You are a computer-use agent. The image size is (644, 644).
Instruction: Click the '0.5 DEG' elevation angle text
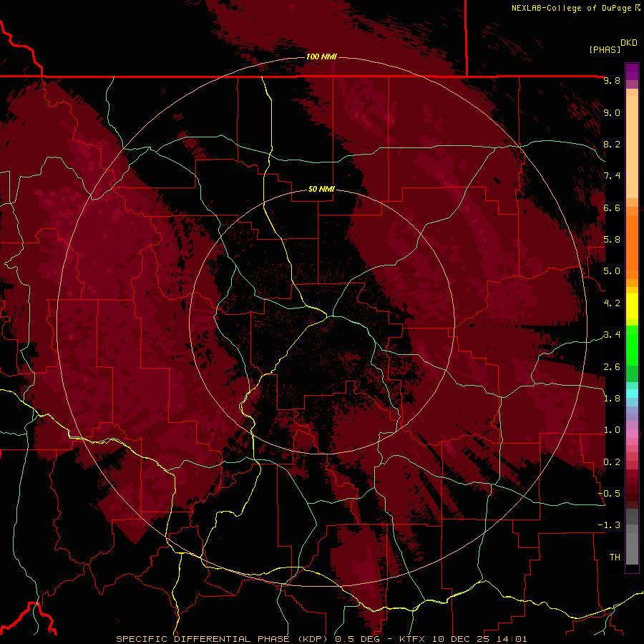click(x=356, y=639)
